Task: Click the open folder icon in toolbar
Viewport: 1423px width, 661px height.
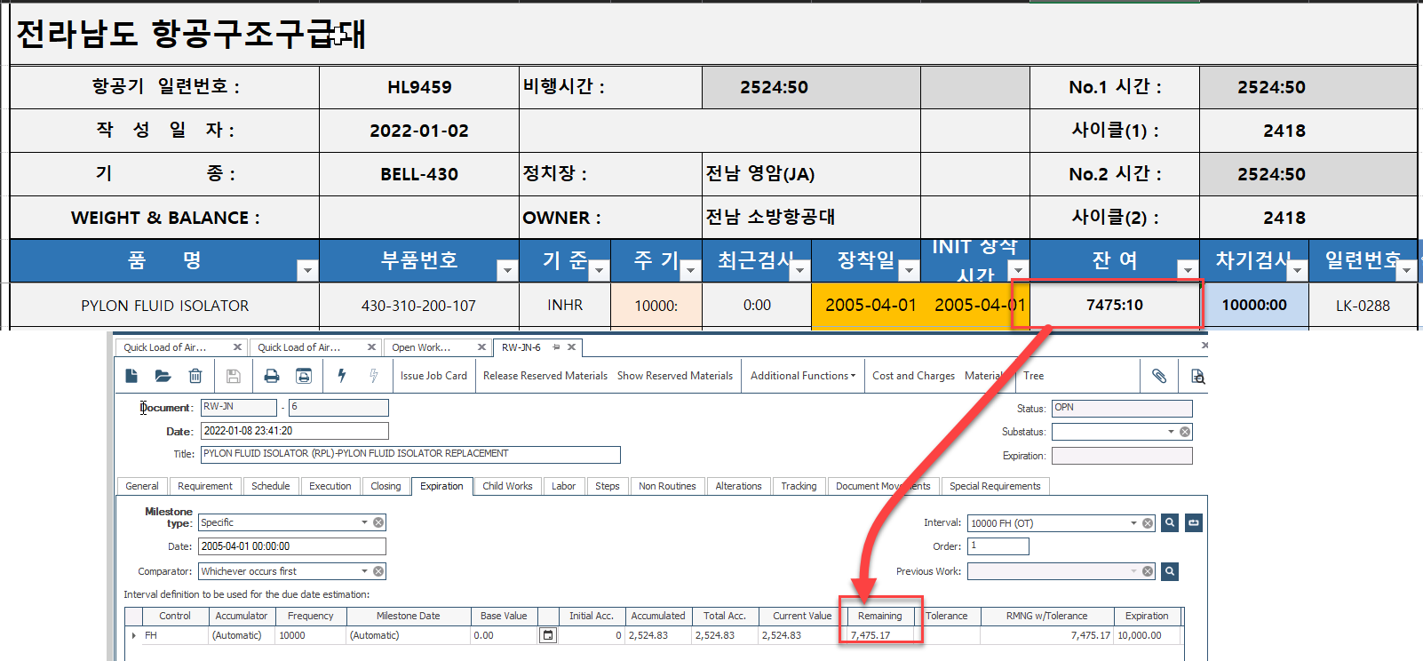Action: pos(163,376)
